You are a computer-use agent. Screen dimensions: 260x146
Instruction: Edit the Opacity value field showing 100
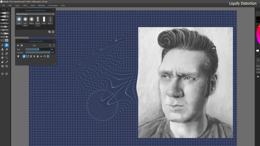[53, 52]
